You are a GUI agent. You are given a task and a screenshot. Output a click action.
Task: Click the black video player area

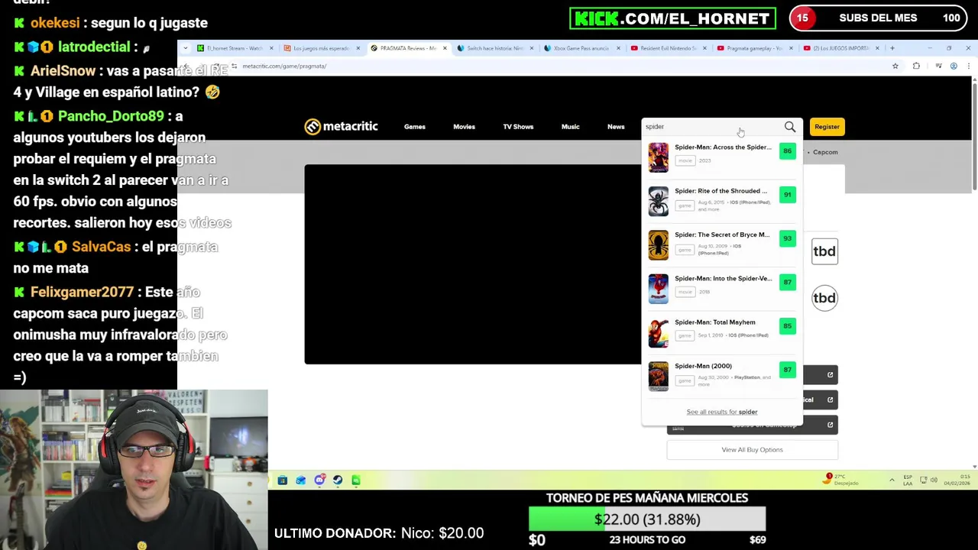pyautogui.click(x=472, y=264)
